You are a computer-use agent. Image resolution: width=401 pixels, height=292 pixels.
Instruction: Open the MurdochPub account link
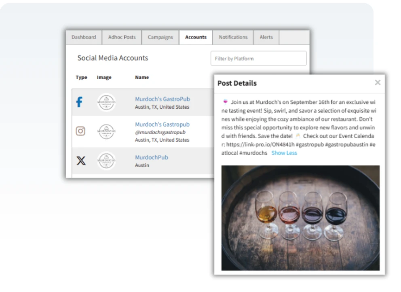151,157
